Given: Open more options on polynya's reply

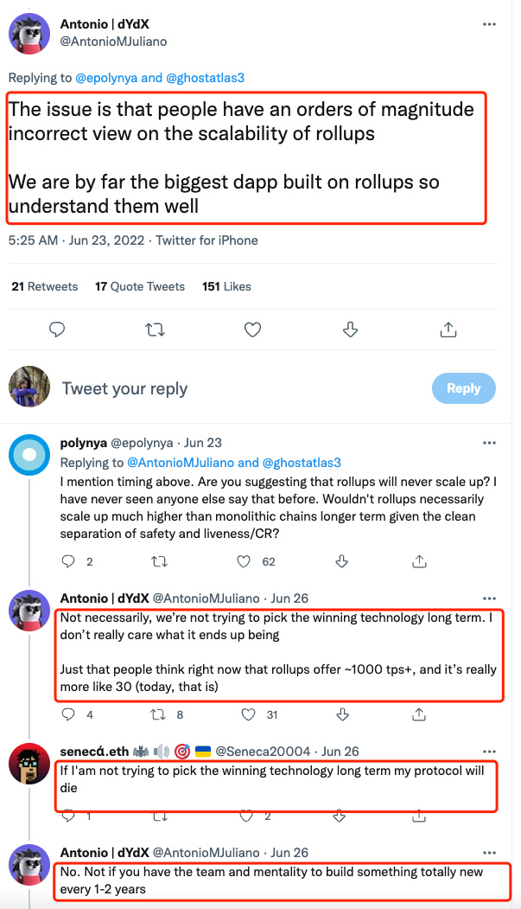Looking at the screenshot, I should [x=490, y=444].
